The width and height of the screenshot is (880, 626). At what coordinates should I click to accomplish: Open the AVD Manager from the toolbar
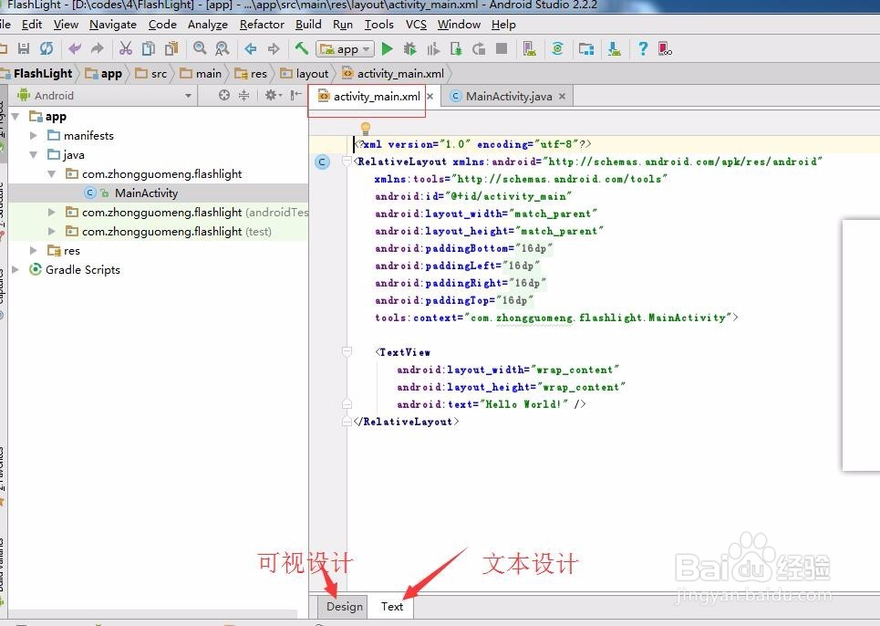point(529,49)
